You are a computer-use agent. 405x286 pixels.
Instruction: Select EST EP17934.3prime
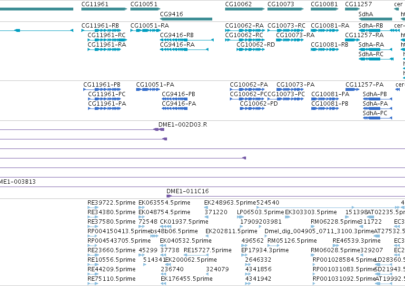tap(265, 250)
